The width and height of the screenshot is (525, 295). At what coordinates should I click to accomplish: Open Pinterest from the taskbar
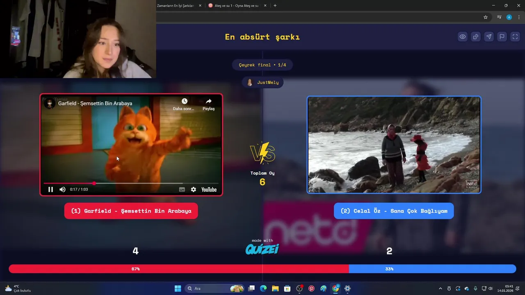pos(311,288)
